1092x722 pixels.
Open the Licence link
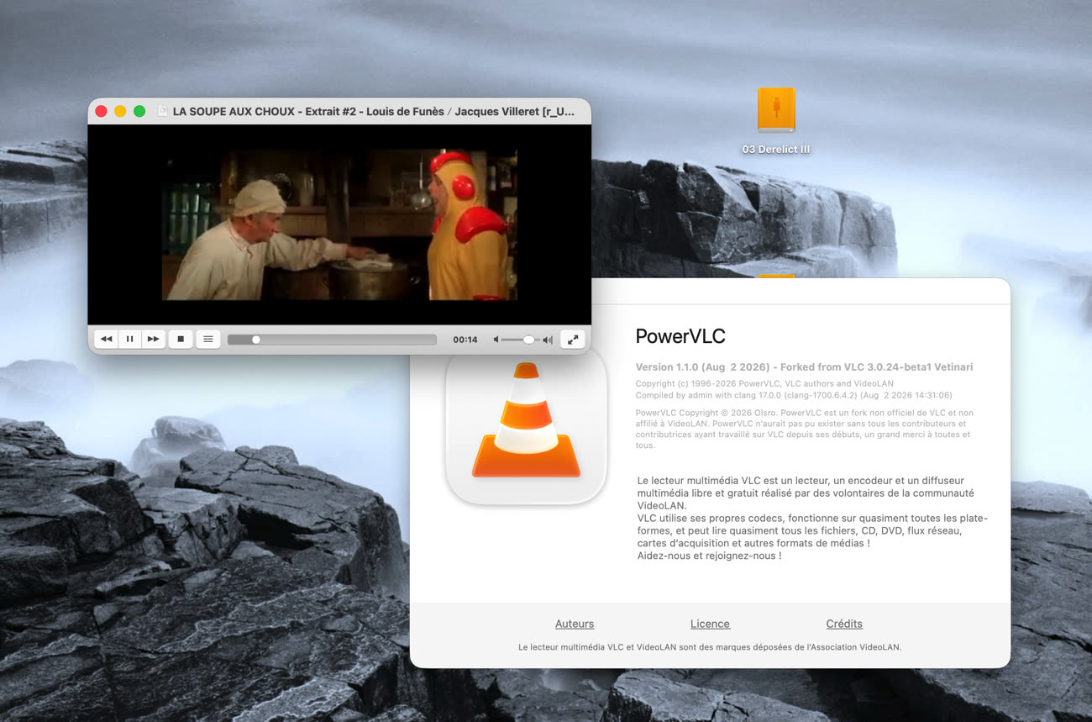710,624
